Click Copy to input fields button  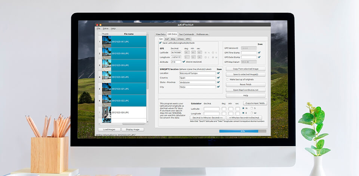click(255, 103)
